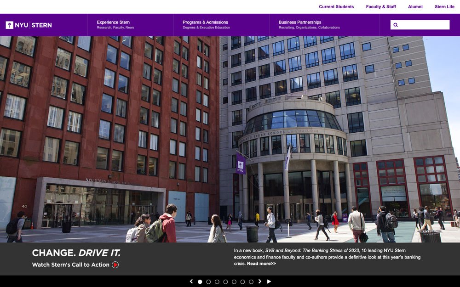The image size is (460, 287).
Task: Select the seventh carousel dot
Action: point(251,282)
